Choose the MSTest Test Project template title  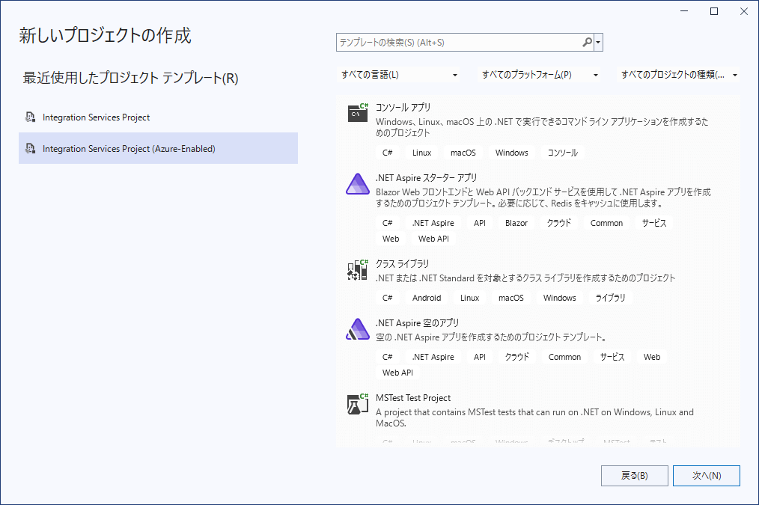[413, 398]
